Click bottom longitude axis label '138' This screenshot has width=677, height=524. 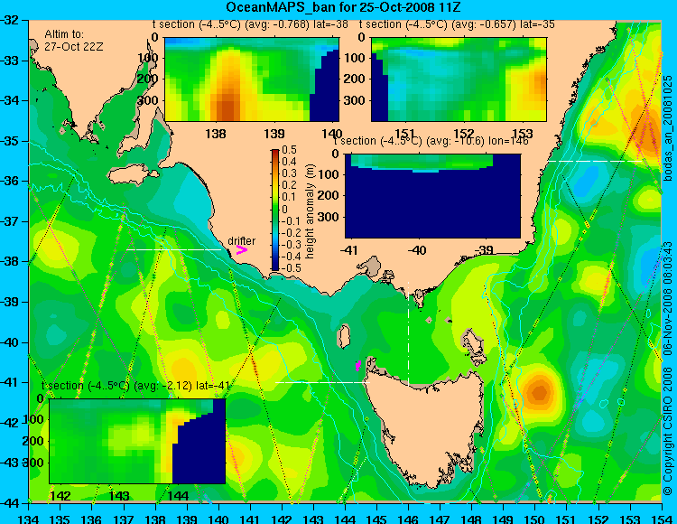point(155,519)
